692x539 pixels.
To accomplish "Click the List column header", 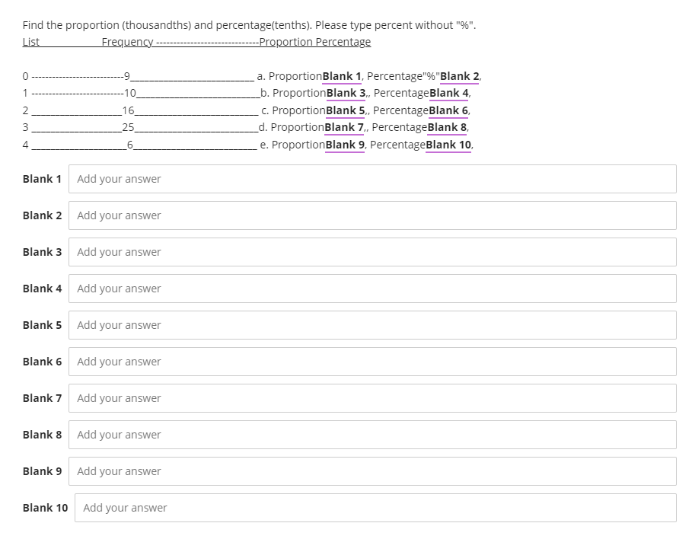I will coord(30,42).
